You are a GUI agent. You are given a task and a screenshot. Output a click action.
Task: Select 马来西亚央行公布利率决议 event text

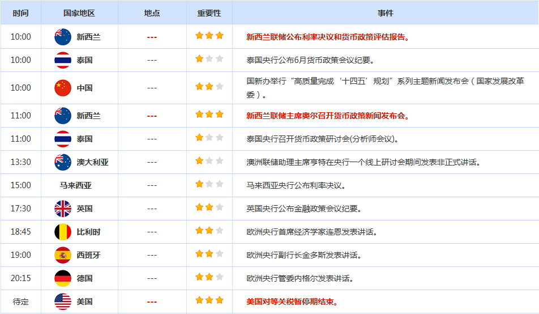click(296, 185)
